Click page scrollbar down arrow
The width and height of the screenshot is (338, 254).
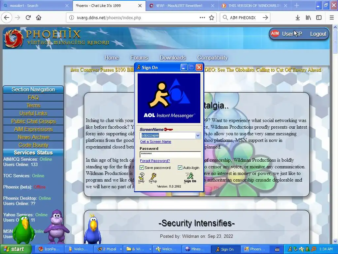point(335,241)
